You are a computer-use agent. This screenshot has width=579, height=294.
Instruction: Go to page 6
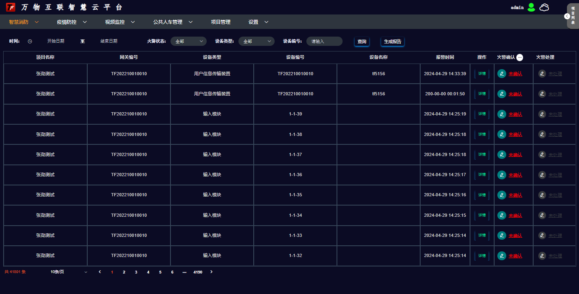tap(172, 272)
